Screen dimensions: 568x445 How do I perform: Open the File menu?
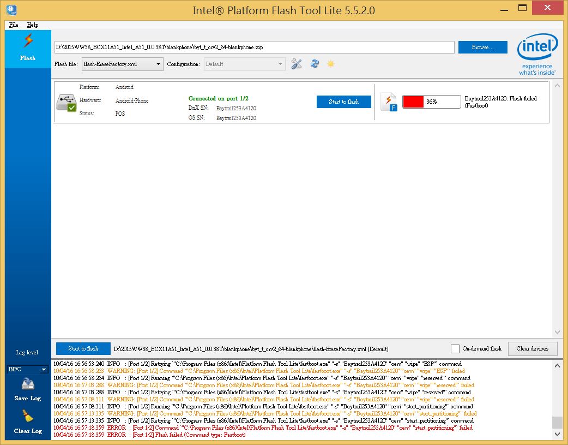(x=14, y=25)
